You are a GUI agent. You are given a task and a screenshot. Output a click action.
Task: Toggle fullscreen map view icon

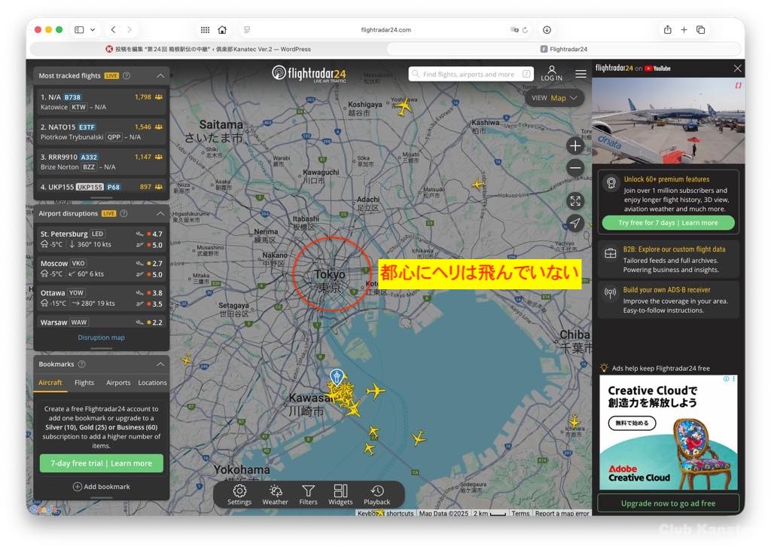(x=575, y=200)
